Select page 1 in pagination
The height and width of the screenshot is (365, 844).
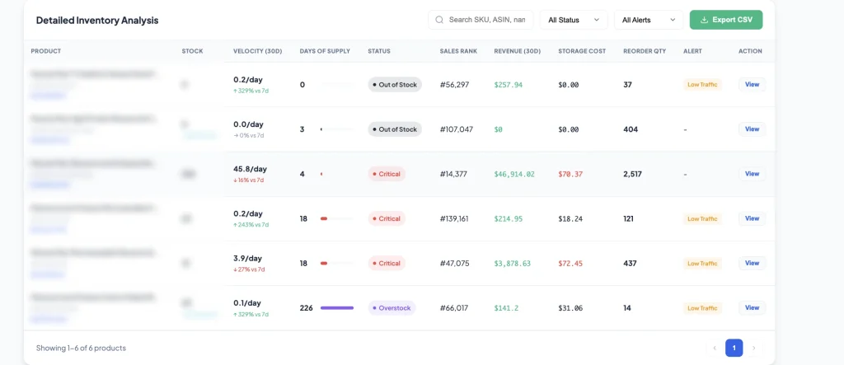point(734,348)
